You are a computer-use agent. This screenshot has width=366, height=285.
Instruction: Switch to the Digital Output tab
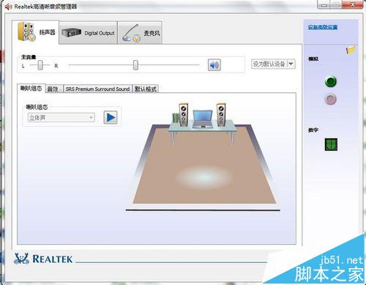88,33
